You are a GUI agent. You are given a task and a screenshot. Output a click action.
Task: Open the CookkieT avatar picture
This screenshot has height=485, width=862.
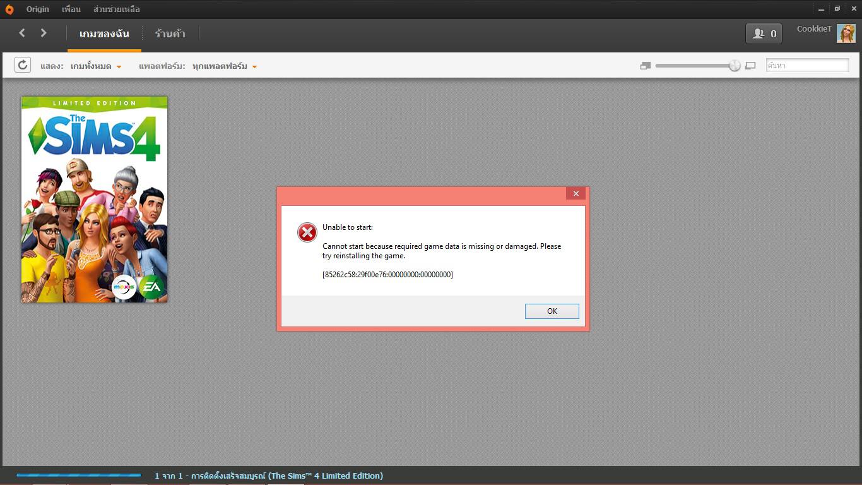[846, 33]
